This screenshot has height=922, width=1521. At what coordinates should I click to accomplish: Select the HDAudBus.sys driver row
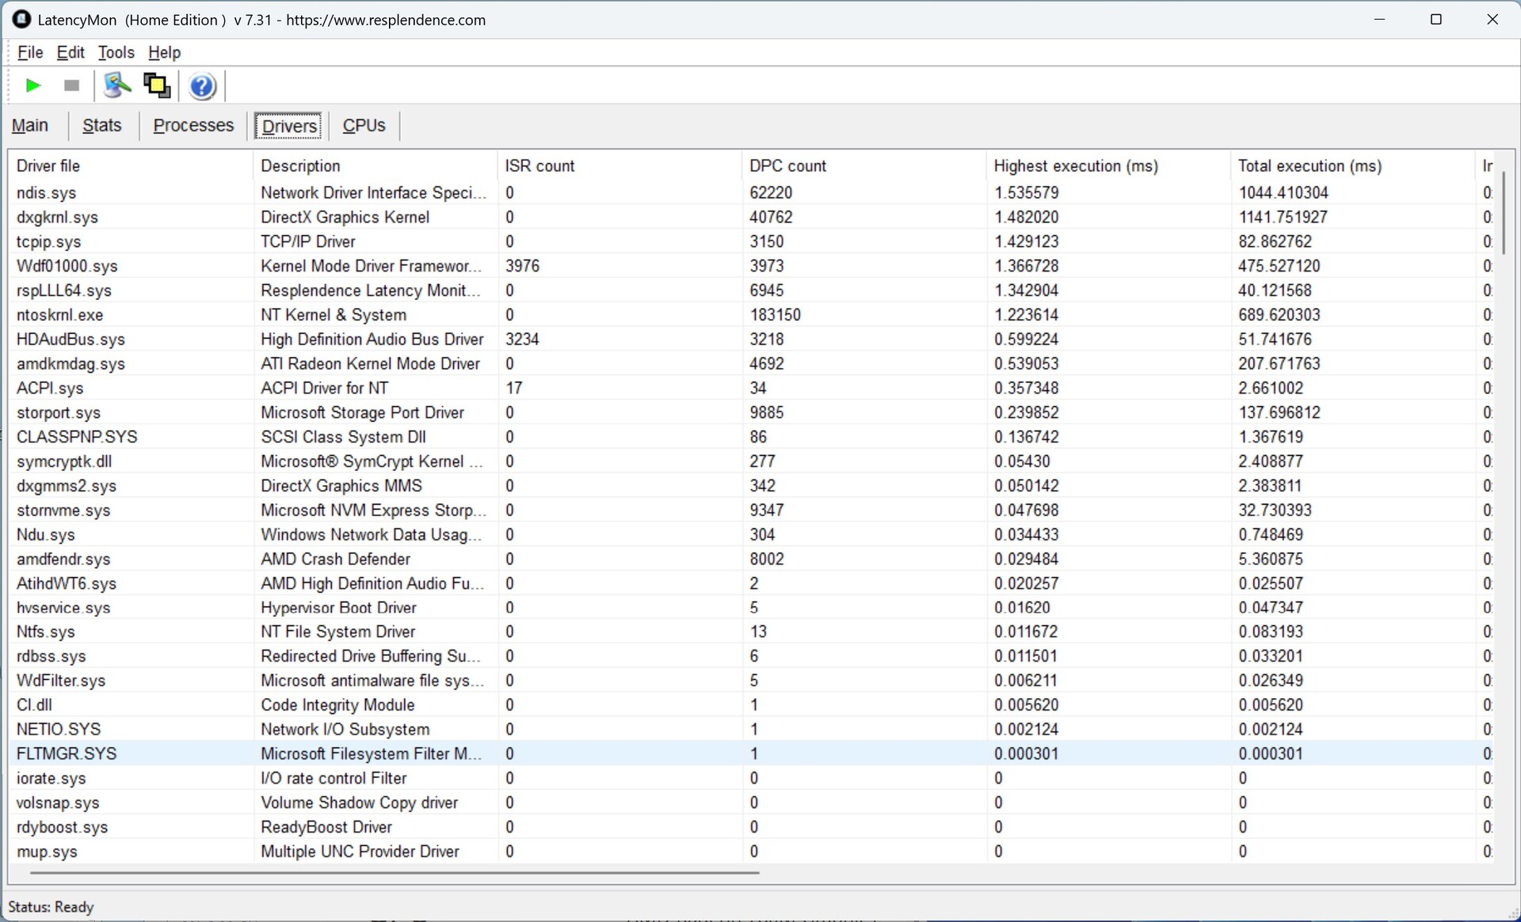pyautogui.click(x=71, y=340)
